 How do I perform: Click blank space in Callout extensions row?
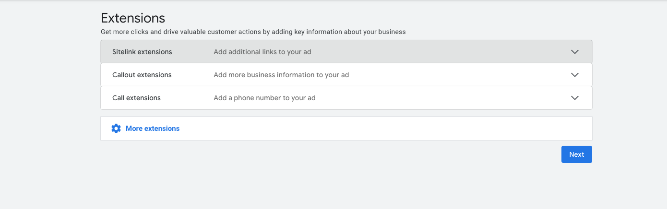pos(456,75)
